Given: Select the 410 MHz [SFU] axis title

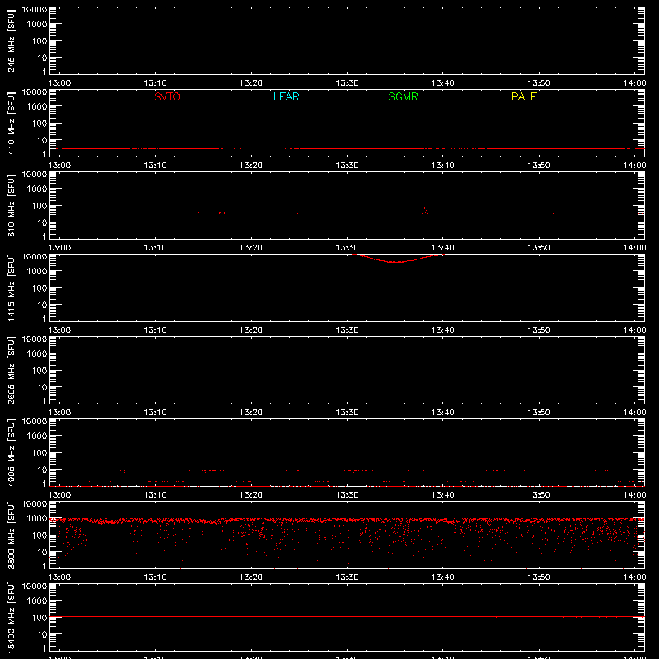Looking at the screenshot, I should tap(11, 123).
